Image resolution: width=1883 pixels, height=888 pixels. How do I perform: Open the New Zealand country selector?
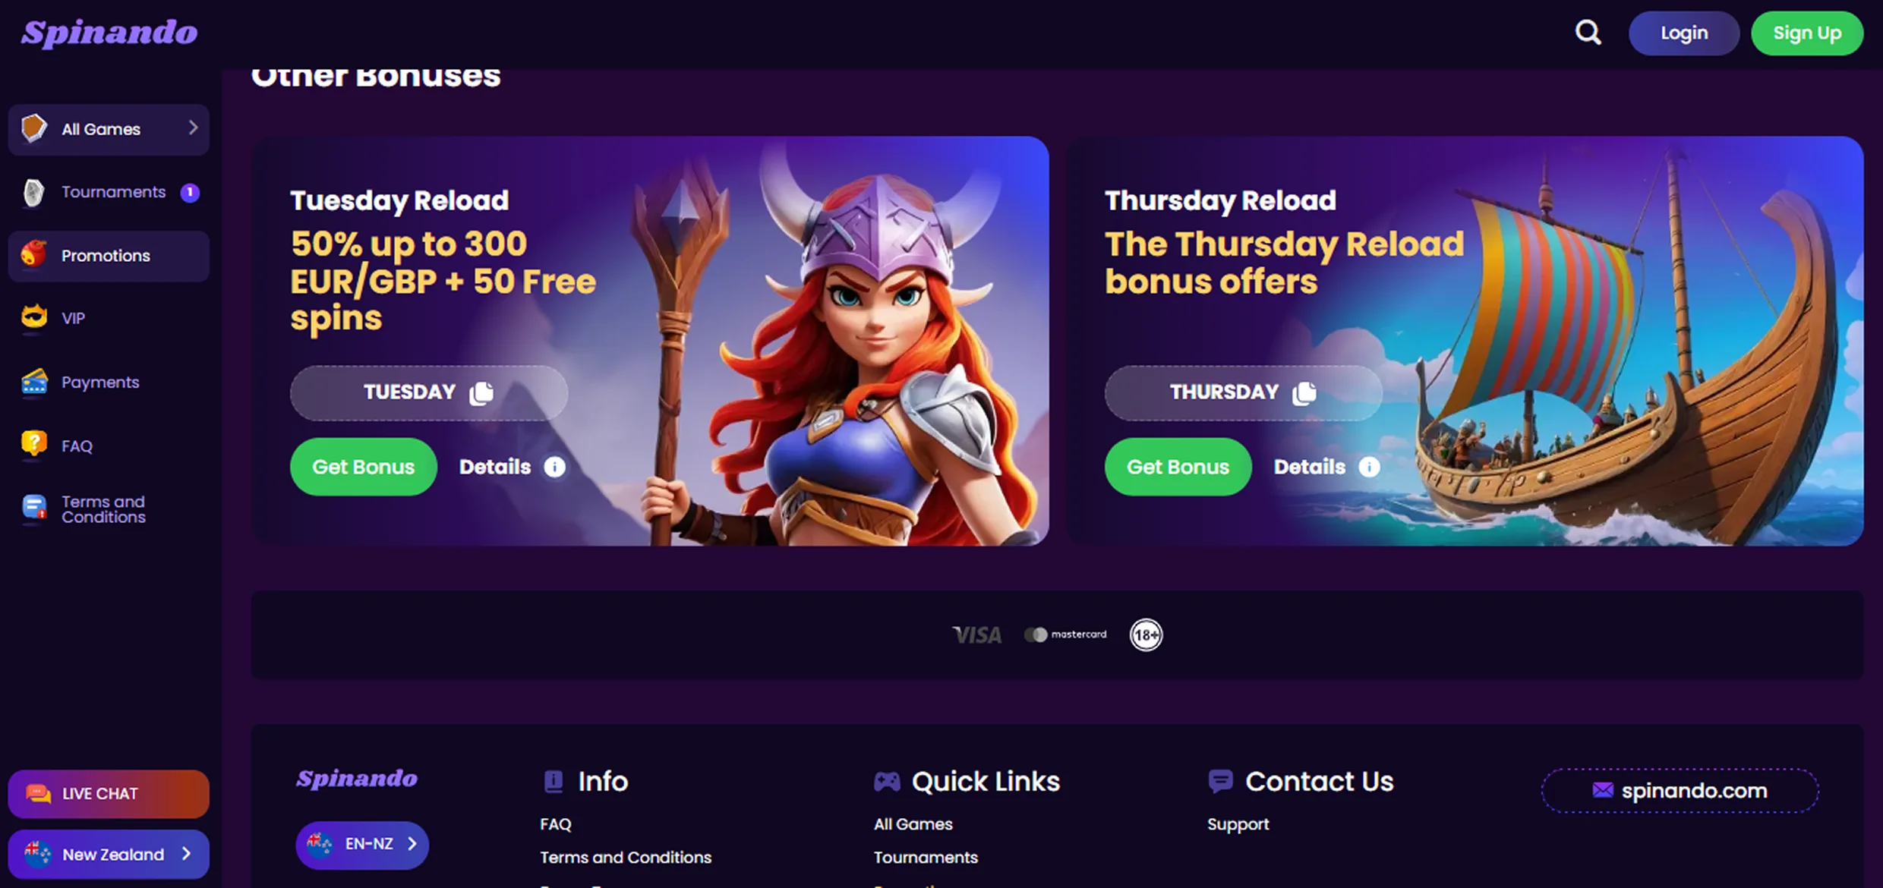(x=109, y=854)
